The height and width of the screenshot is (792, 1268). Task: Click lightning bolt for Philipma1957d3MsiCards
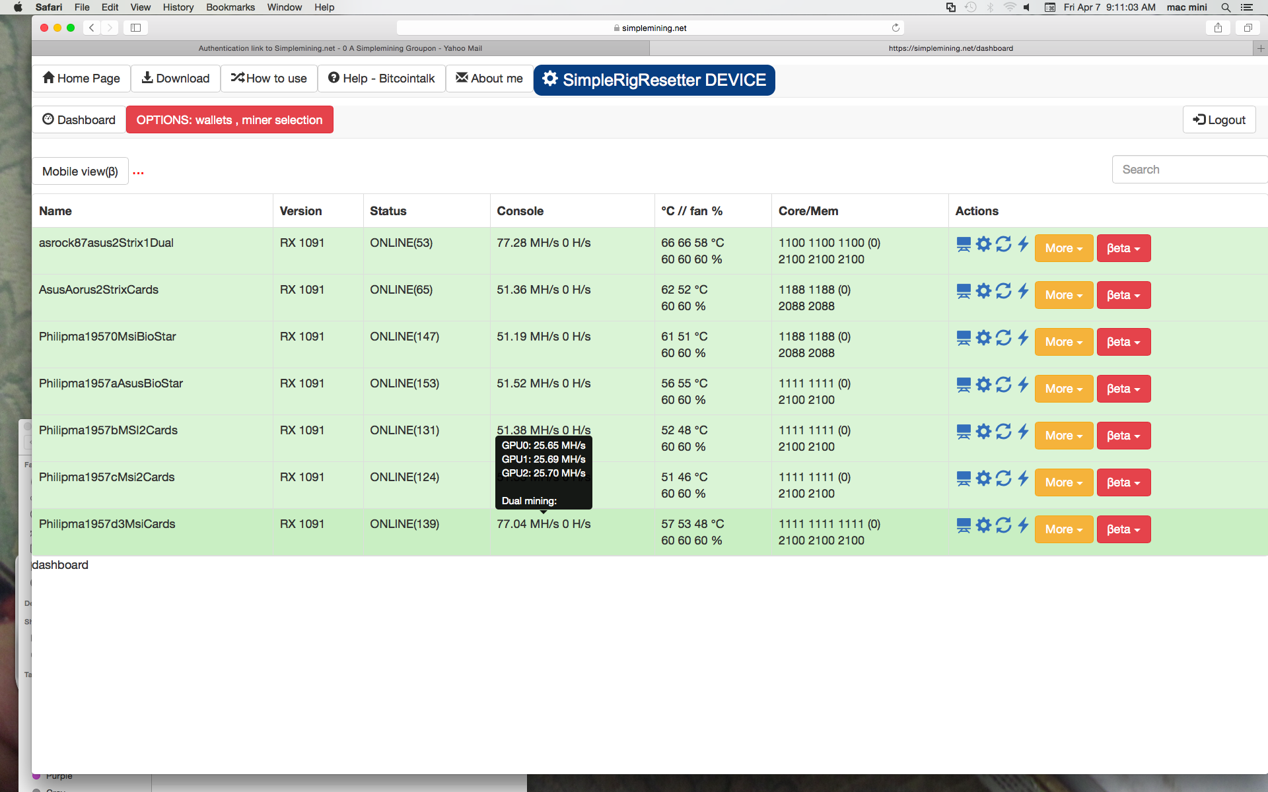1023,525
